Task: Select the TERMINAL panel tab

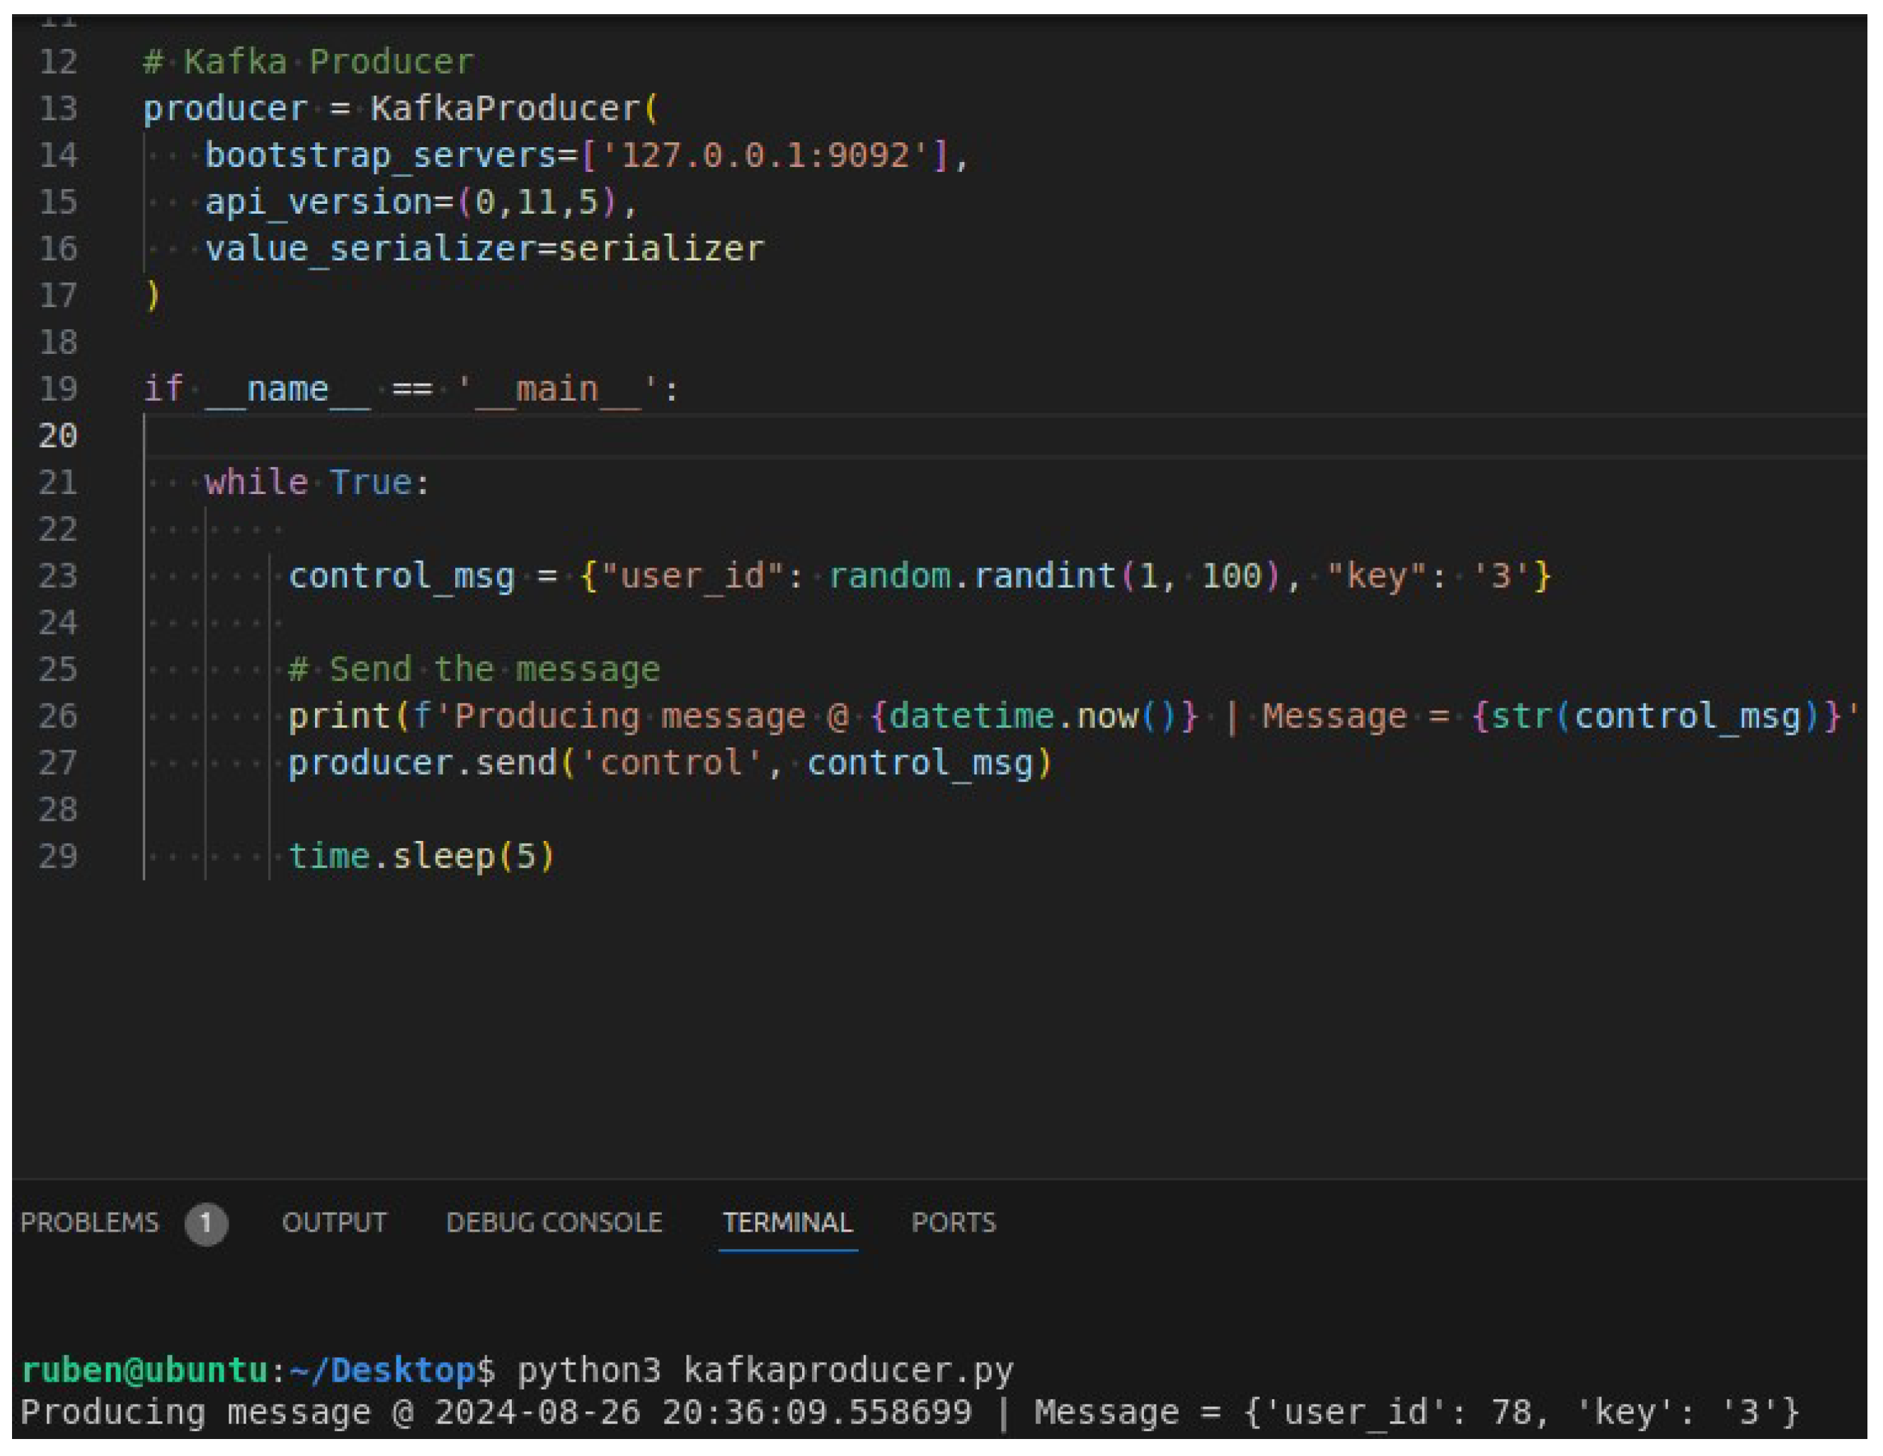Action: pos(787,1222)
